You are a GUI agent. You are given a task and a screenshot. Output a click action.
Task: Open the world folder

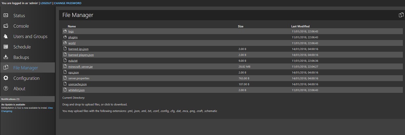tap(72, 43)
